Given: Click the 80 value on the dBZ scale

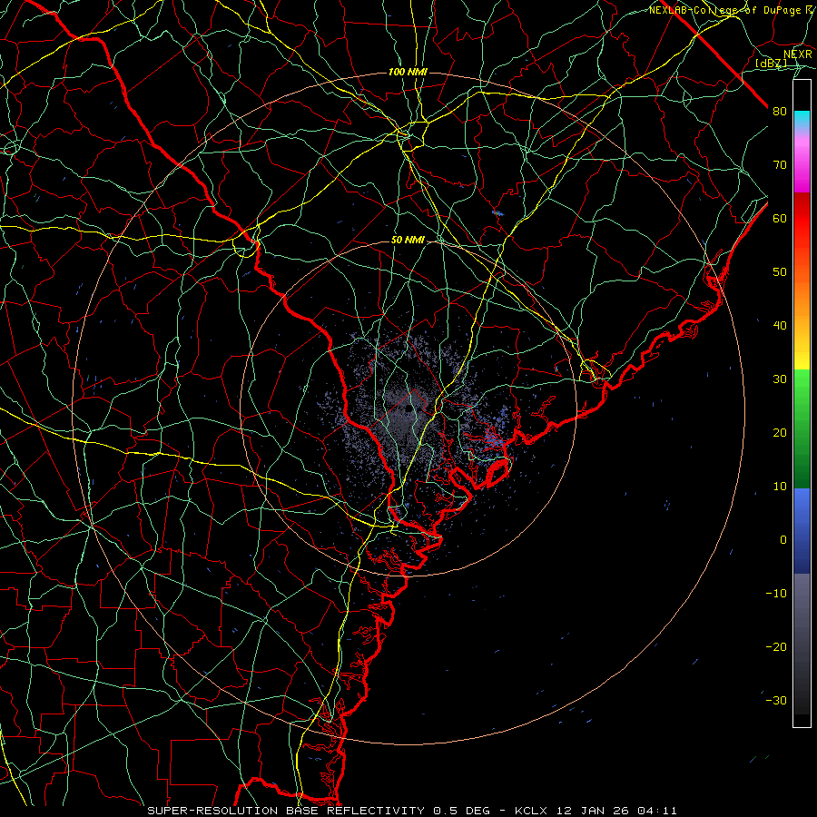Looking at the screenshot, I should [x=780, y=112].
